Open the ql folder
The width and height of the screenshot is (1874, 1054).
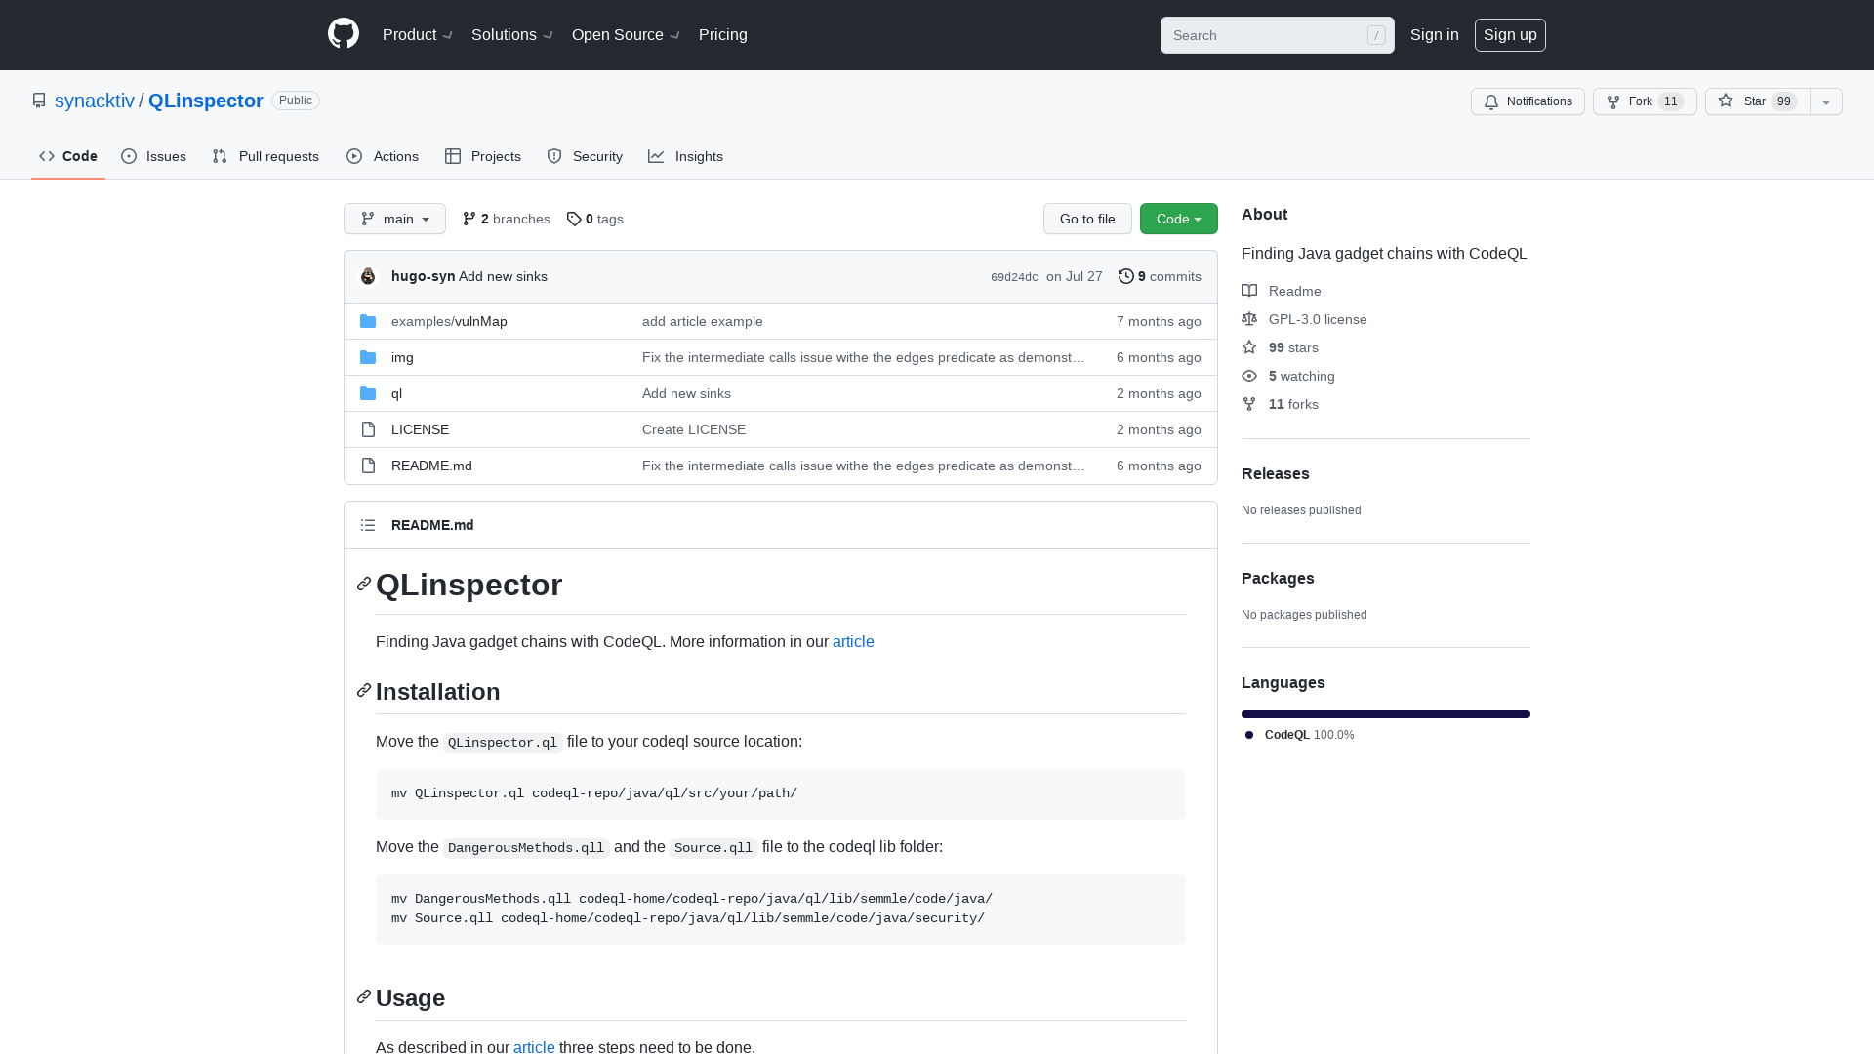(x=396, y=393)
